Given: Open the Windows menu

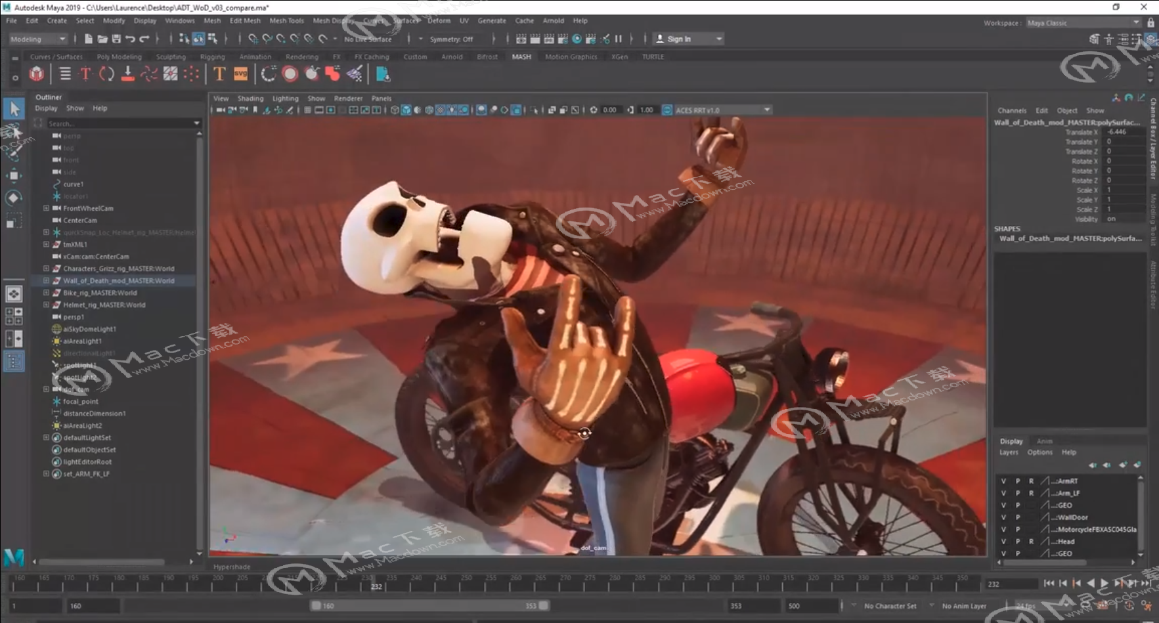Looking at the screenshot, I should tap(180, 21).
